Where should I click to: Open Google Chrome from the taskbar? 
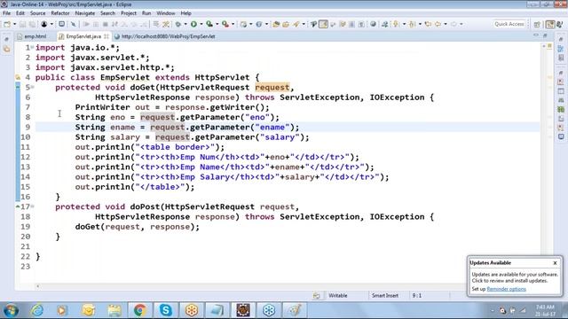pos(140,310)
